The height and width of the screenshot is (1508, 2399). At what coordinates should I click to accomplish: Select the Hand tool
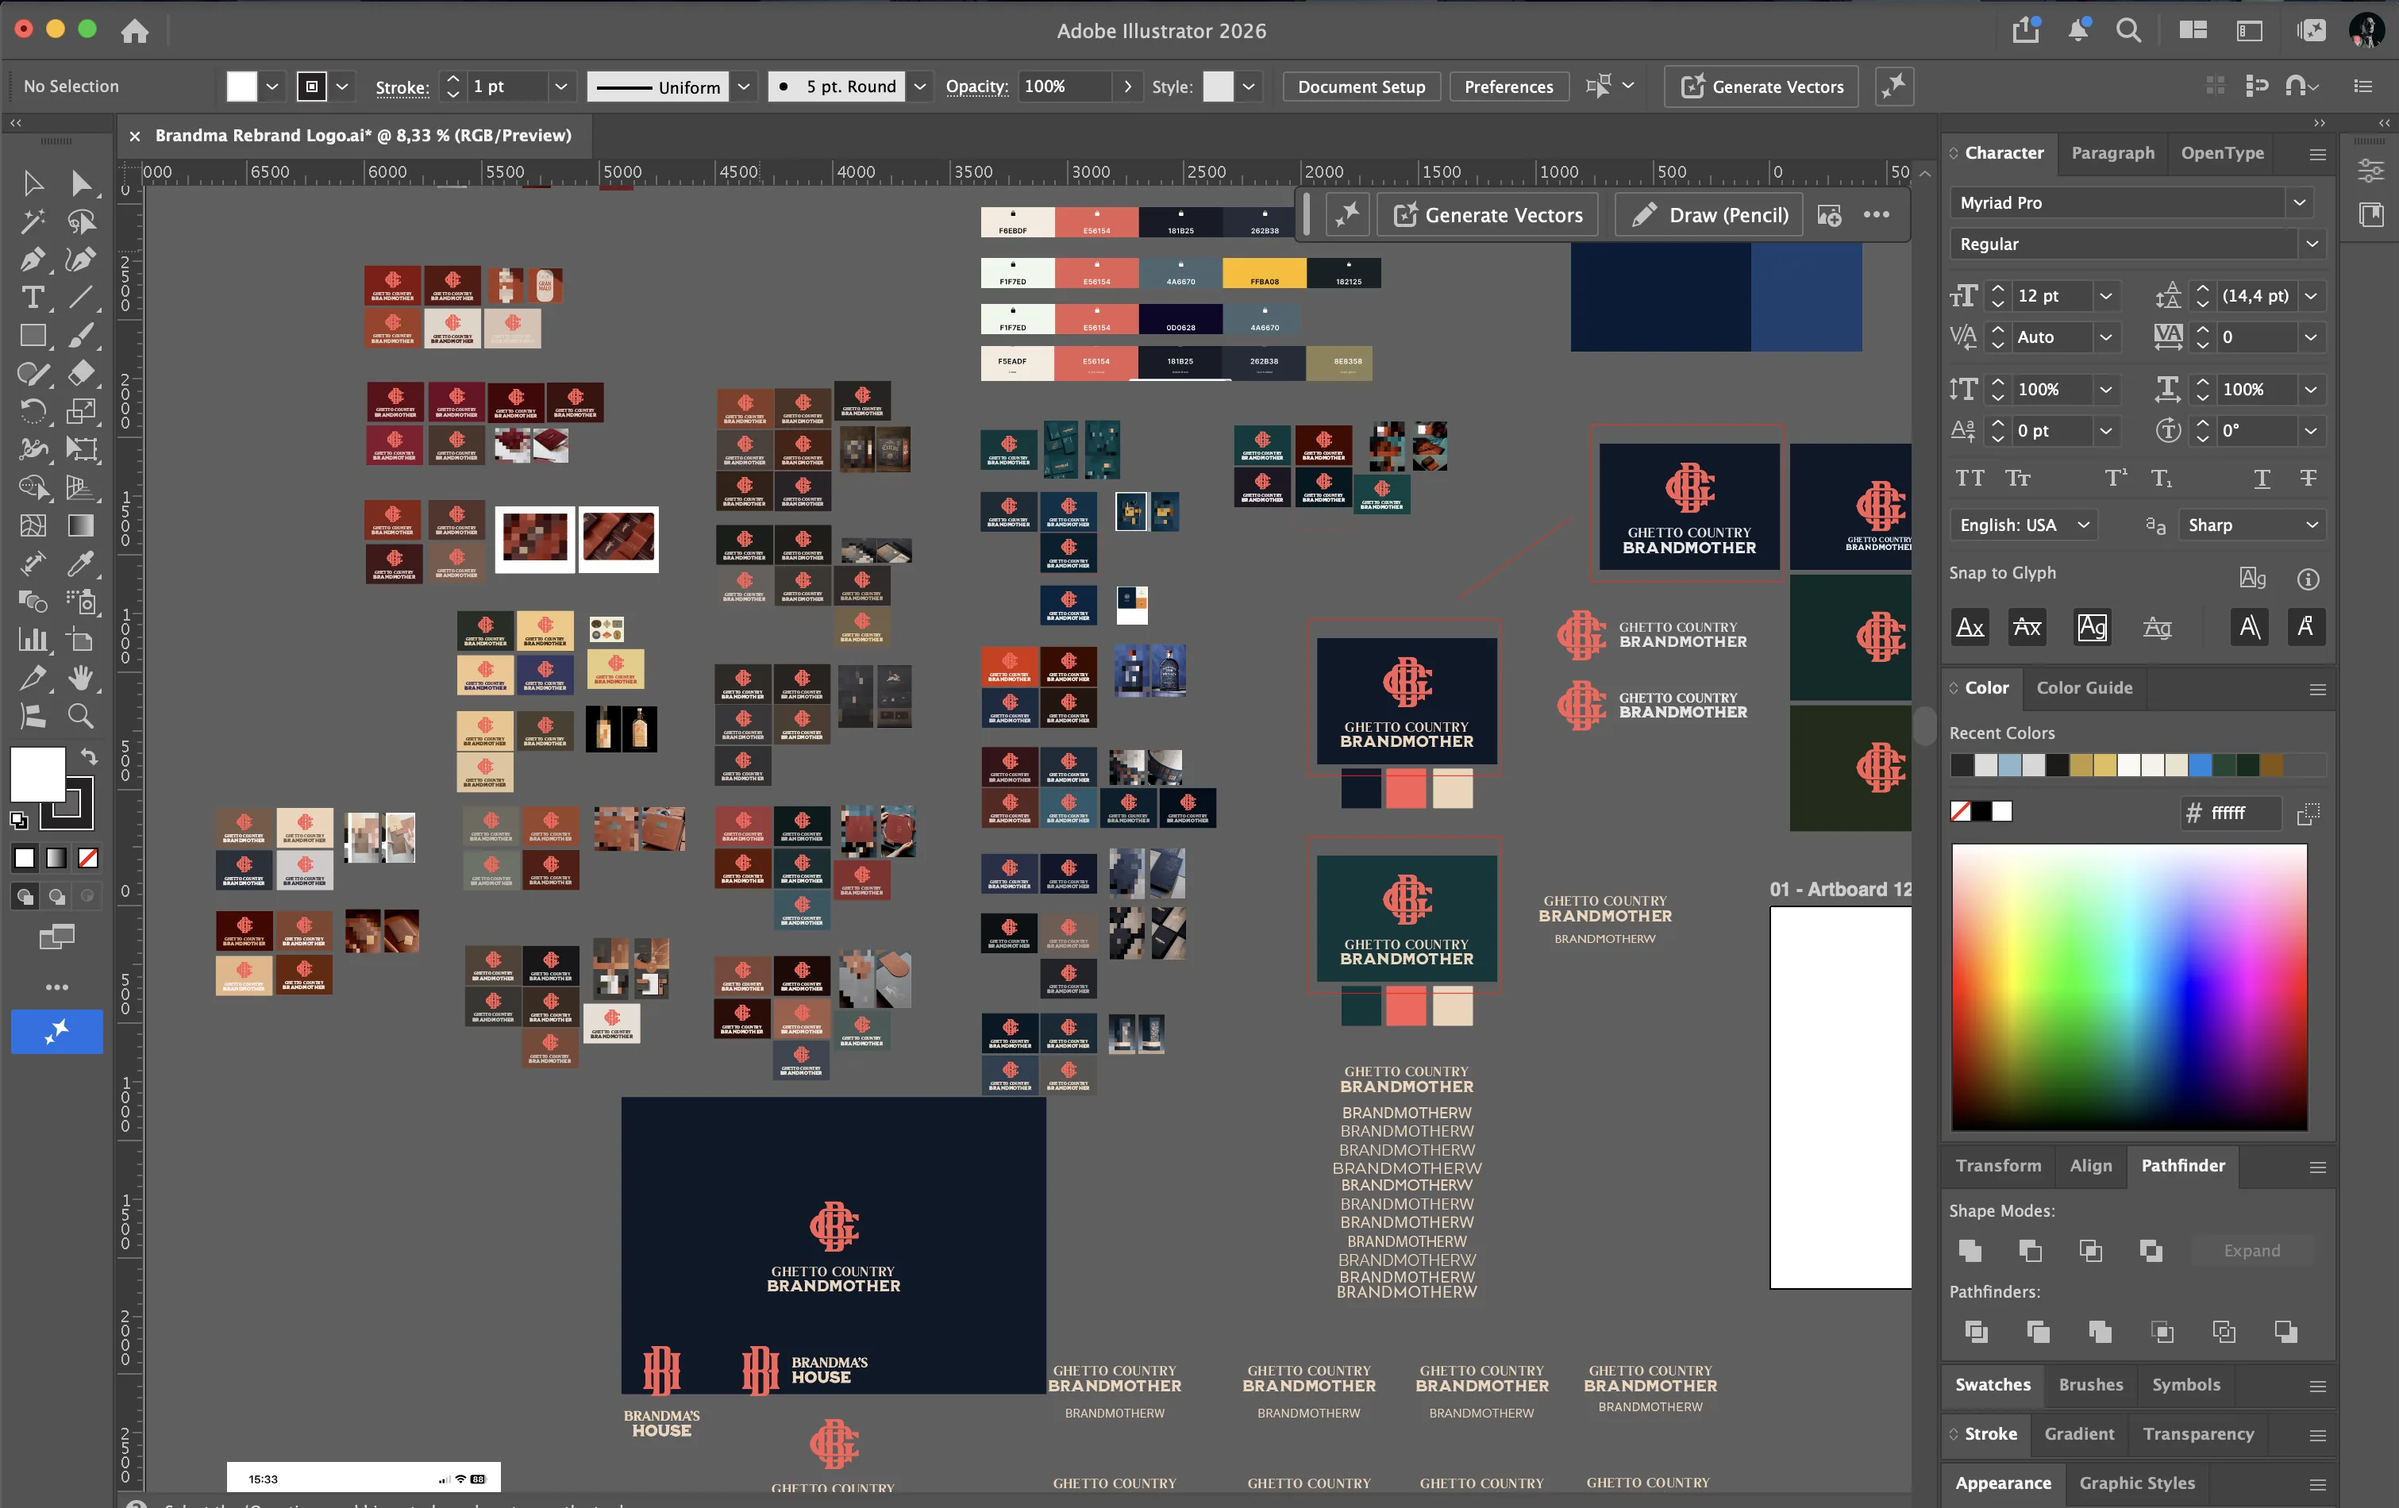point(82,677)
